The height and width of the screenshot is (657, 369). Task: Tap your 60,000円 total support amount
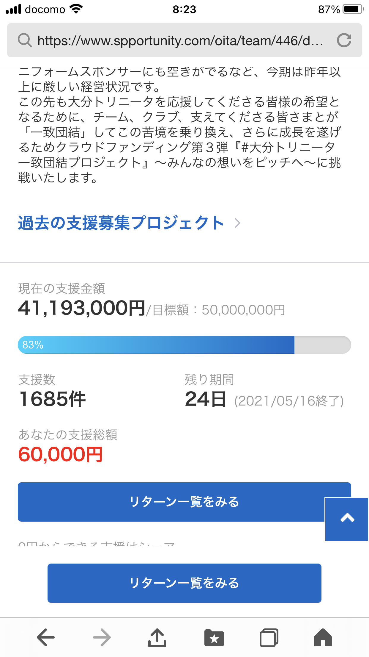pos(61,454)
